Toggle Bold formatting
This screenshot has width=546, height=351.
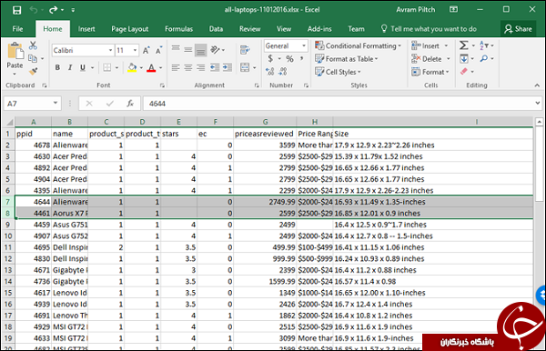[57, 67]
